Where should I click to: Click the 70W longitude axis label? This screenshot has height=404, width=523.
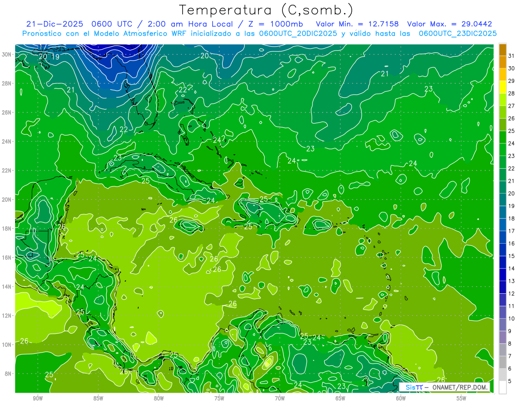280,398
